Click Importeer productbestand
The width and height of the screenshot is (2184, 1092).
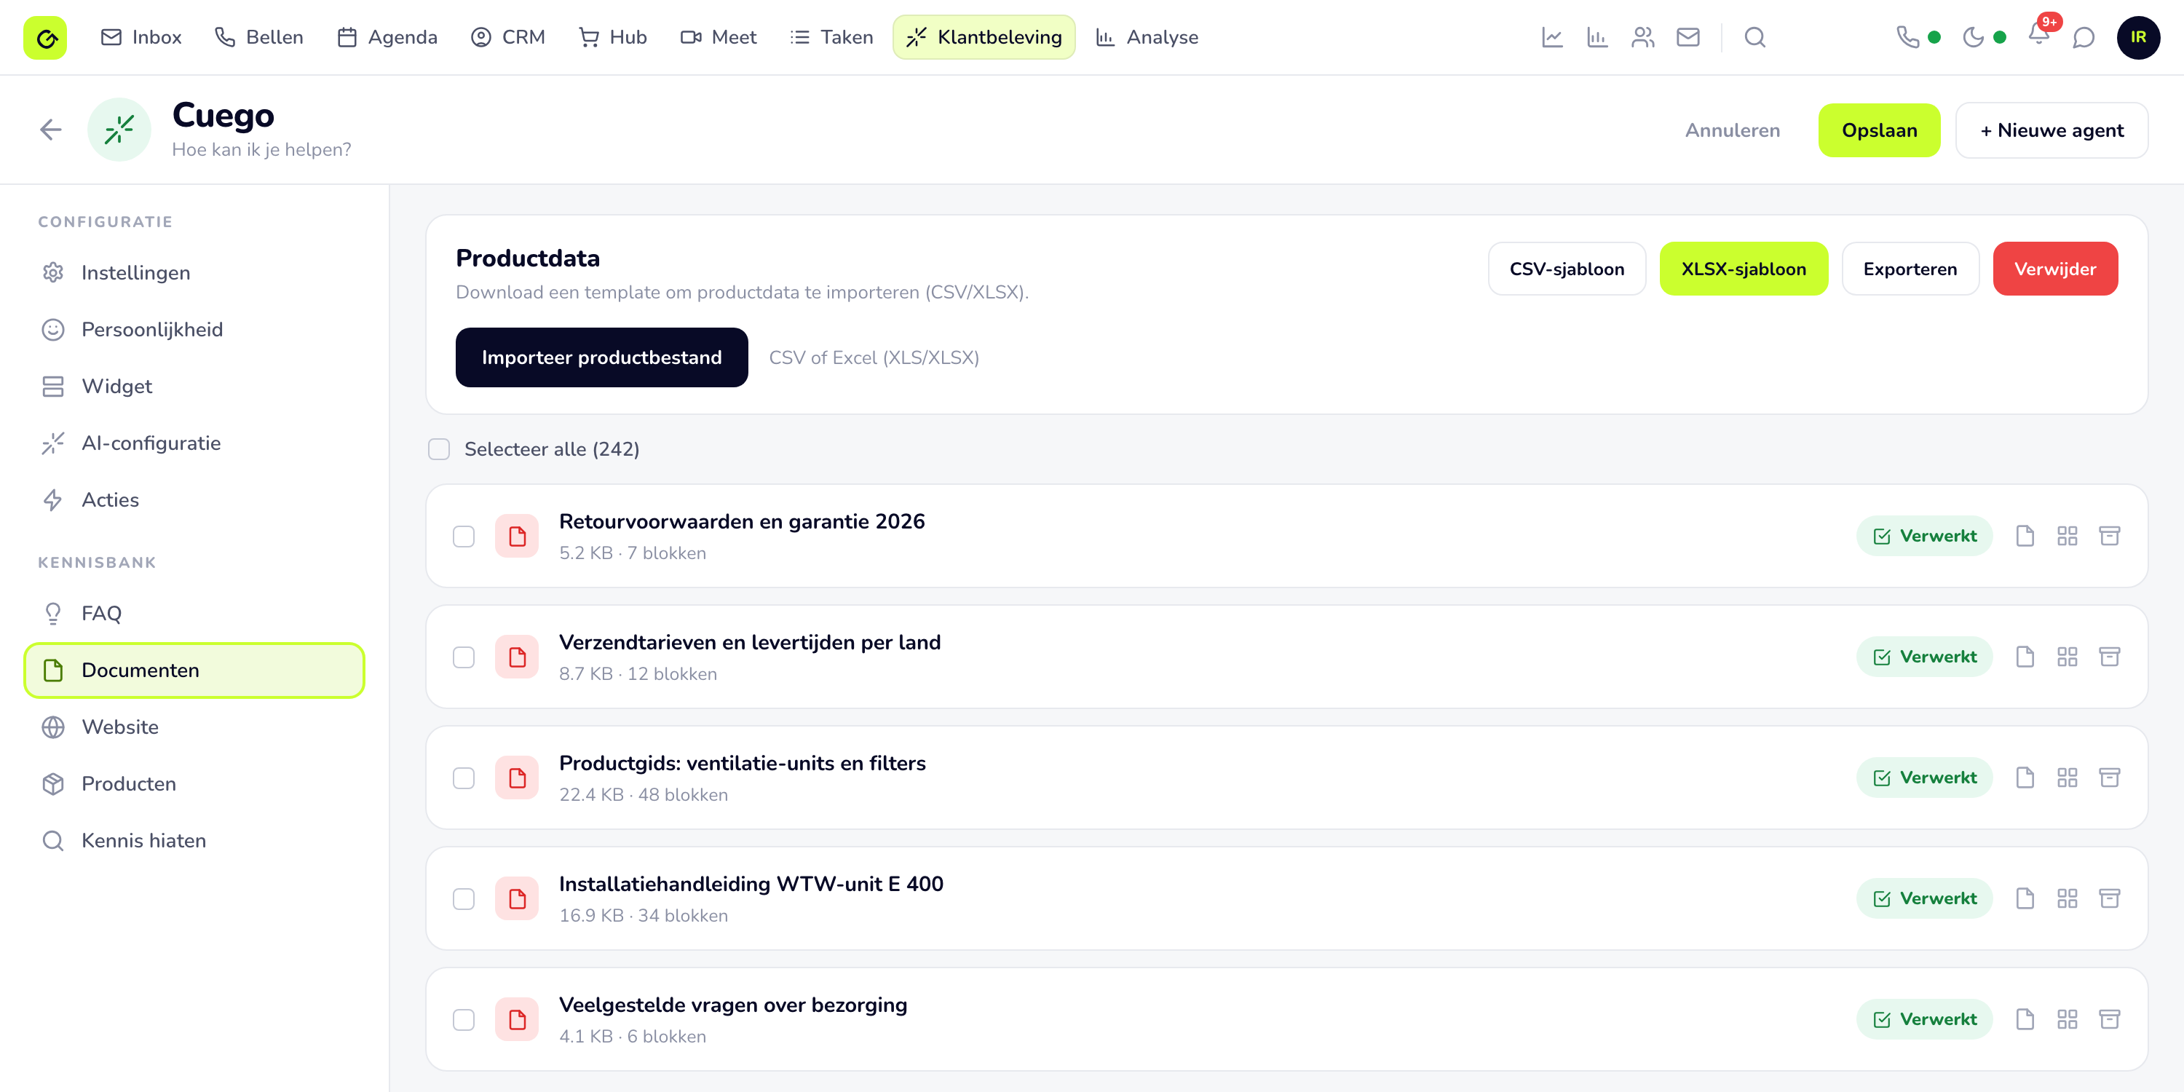(602, 357)
